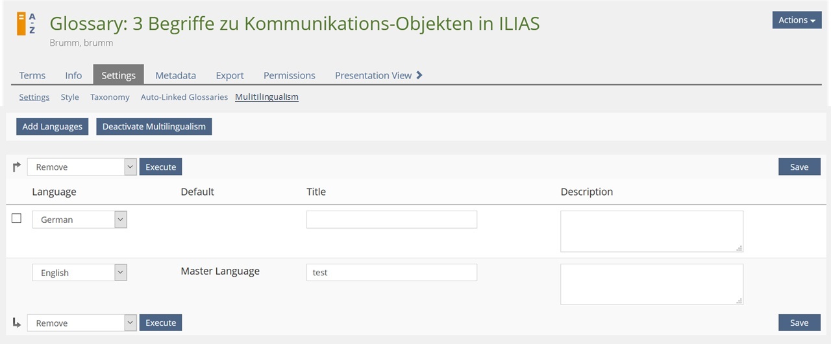Open the Actions dropdown menu

click(797, 20)
